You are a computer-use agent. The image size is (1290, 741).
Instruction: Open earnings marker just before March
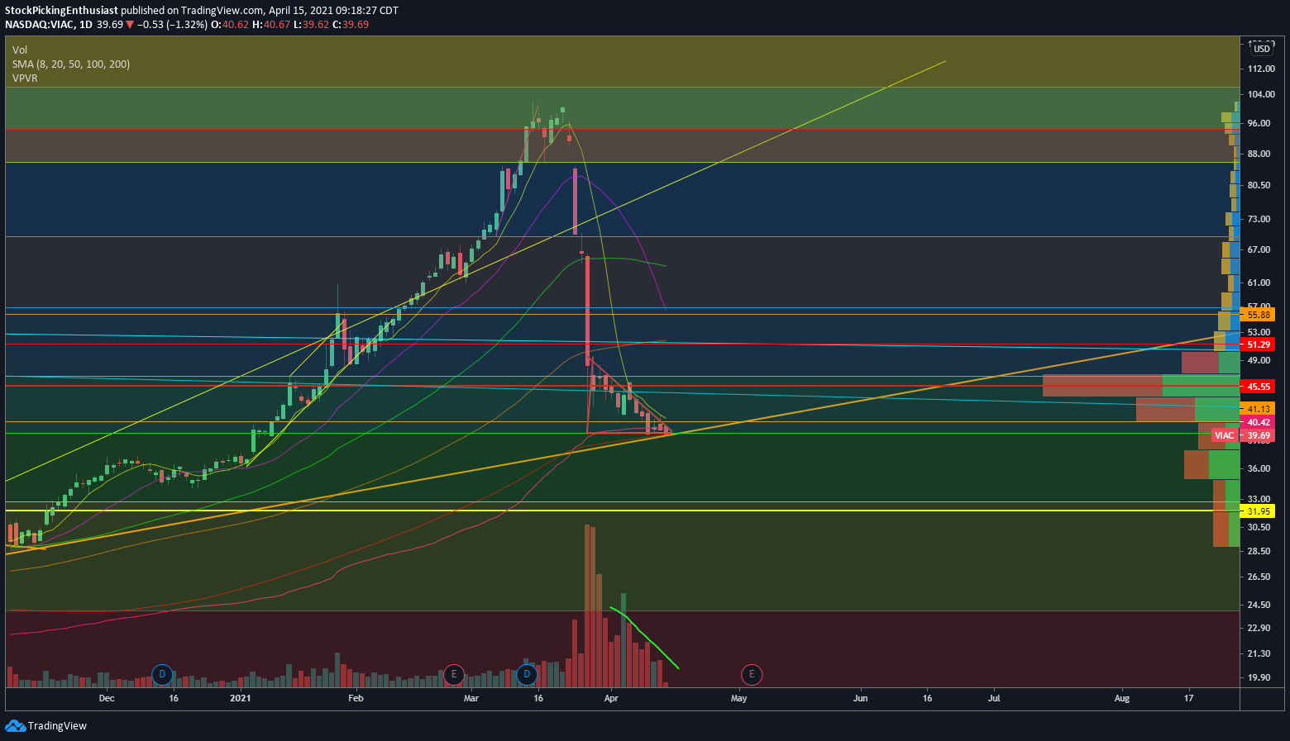coord(453,674)
